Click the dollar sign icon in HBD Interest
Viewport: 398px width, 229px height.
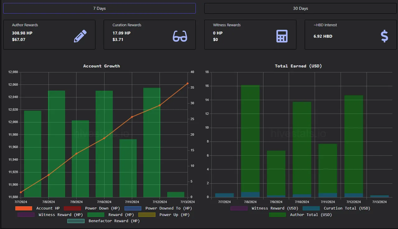pos(384,36)
